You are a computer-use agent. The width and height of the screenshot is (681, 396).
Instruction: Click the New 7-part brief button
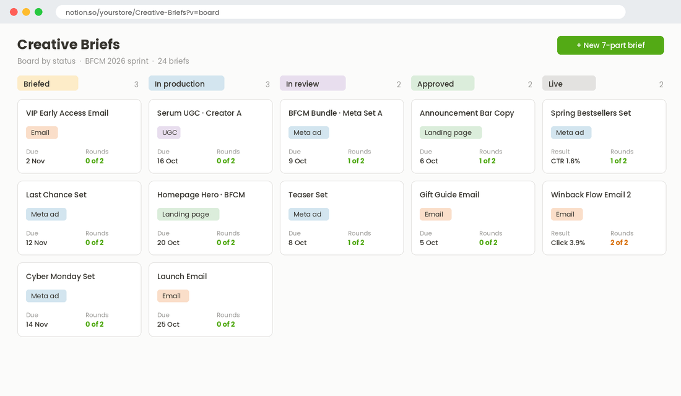click(610, 45)
